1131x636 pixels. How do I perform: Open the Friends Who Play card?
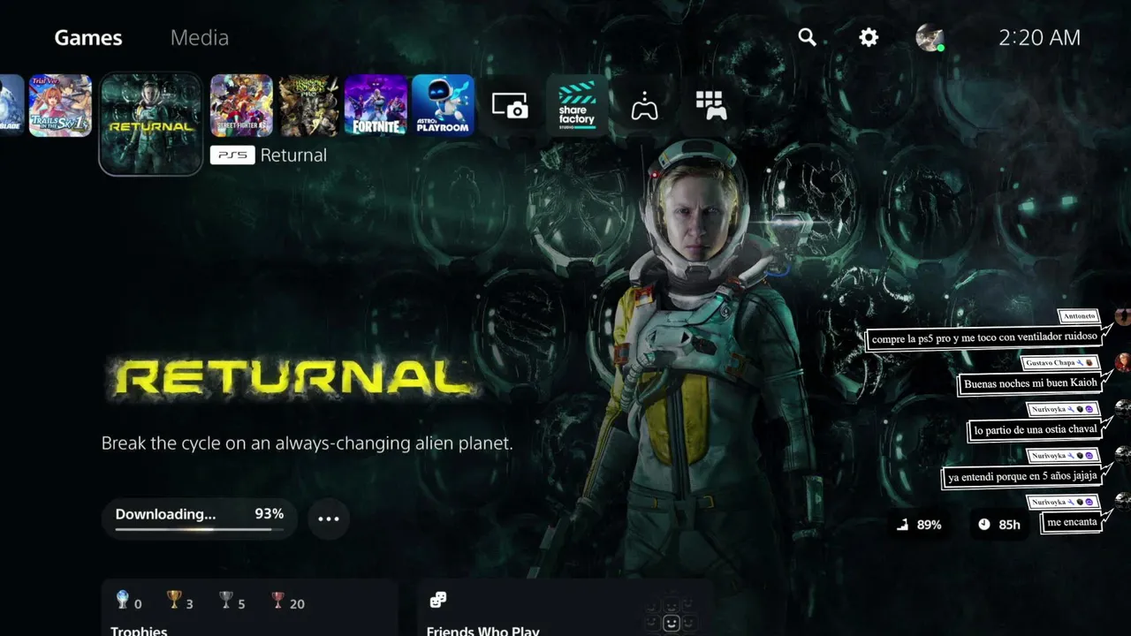565,608
